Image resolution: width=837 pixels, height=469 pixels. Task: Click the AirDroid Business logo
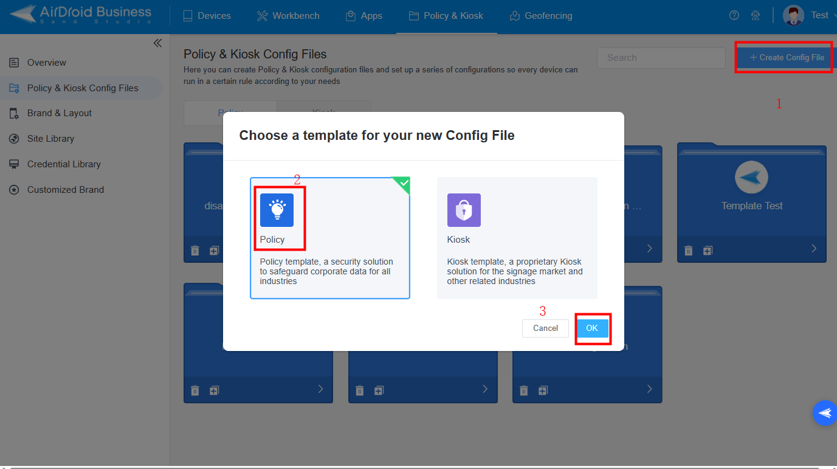(80, 15)
